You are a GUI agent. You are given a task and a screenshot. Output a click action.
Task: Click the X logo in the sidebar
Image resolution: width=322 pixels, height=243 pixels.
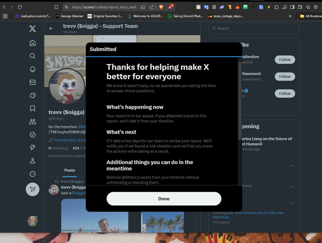tap(32, 28)
